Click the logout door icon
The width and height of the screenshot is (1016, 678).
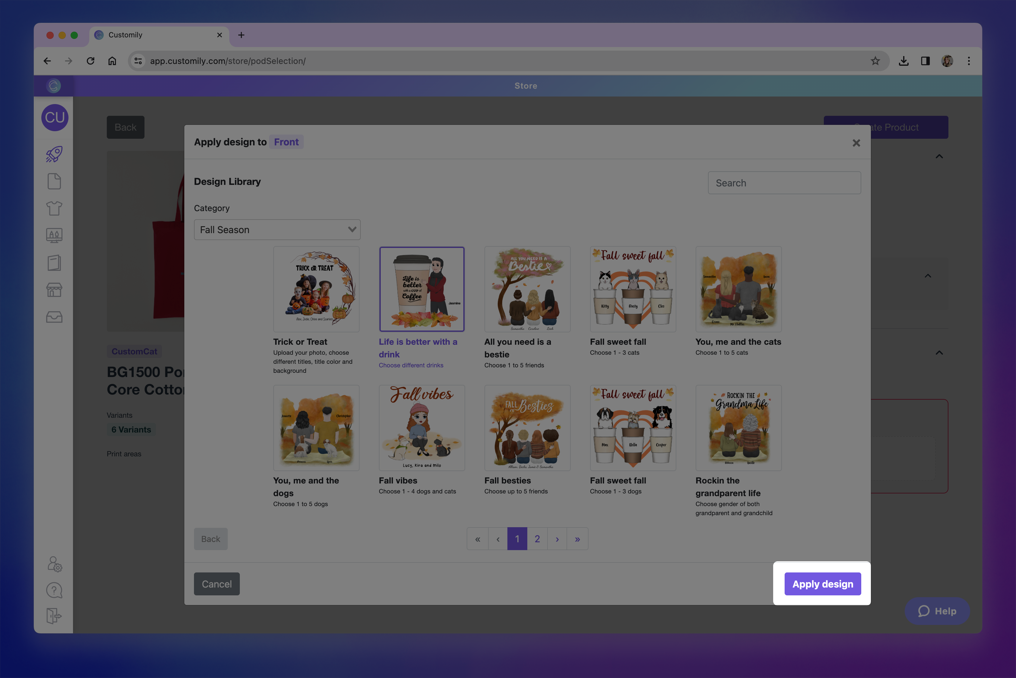(x=54, y=616)
